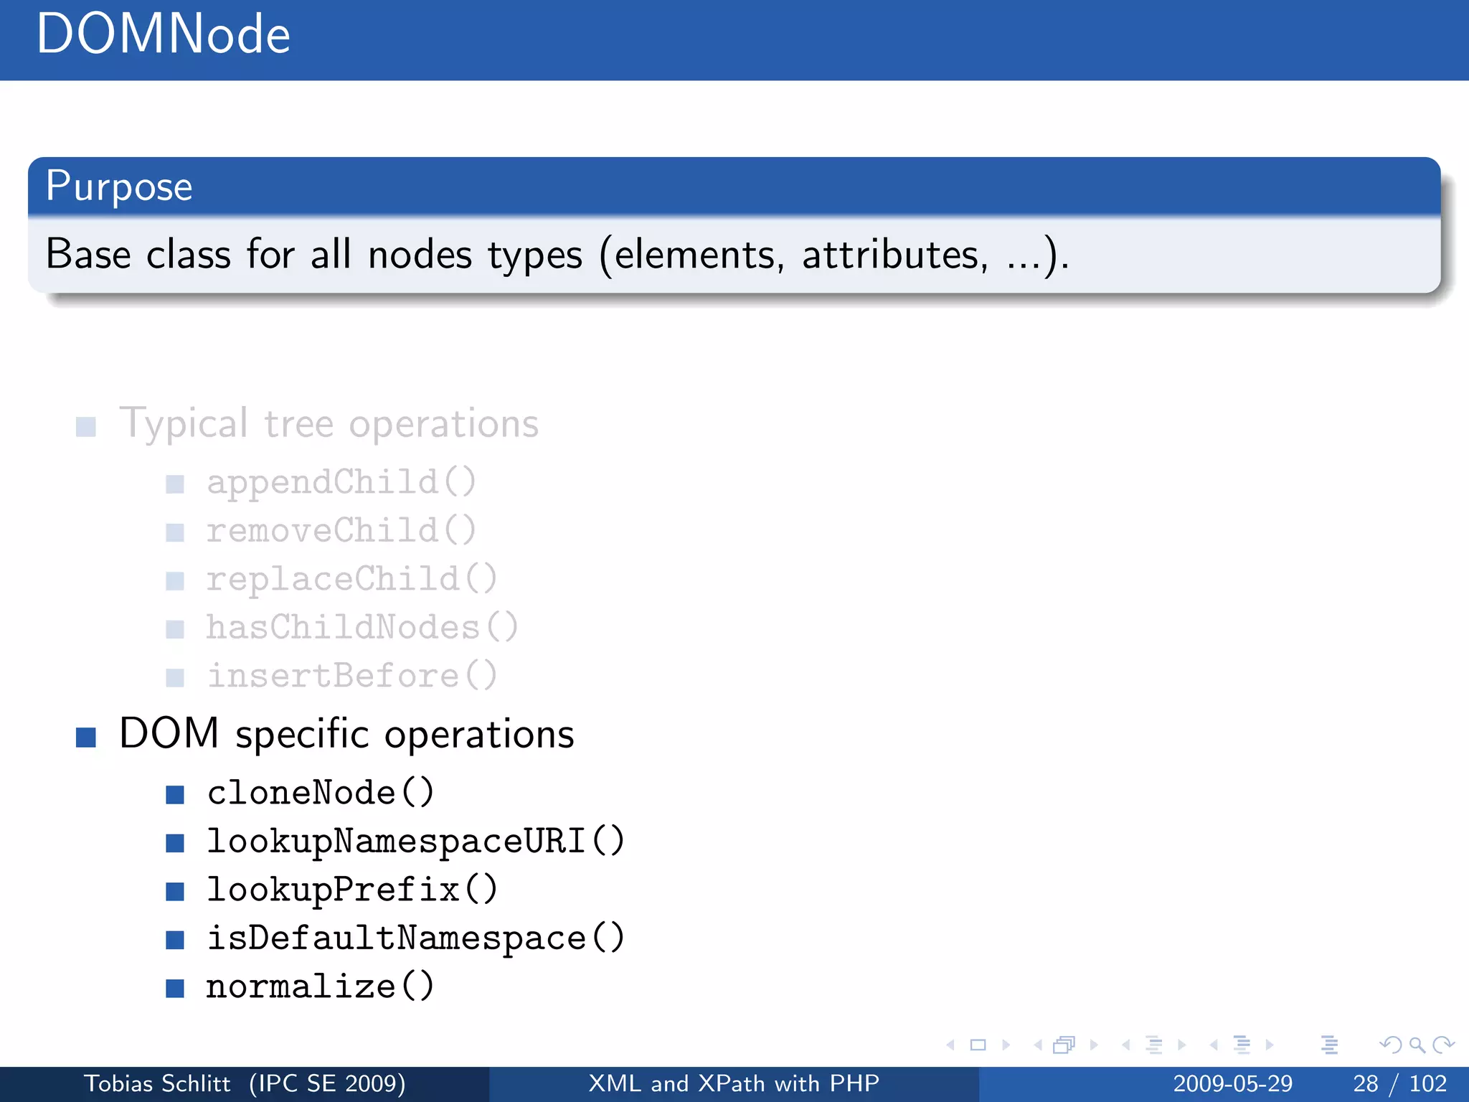Click the subsection navigation lines icon
Screen dimensions: 1469x1102
coord(1153,1045)
